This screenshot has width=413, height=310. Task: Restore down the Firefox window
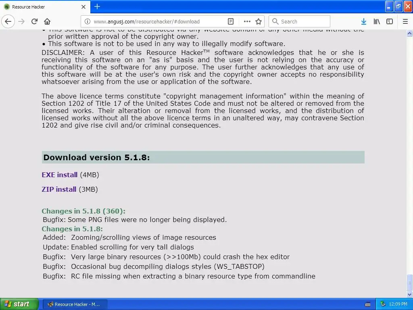point(398,6)
